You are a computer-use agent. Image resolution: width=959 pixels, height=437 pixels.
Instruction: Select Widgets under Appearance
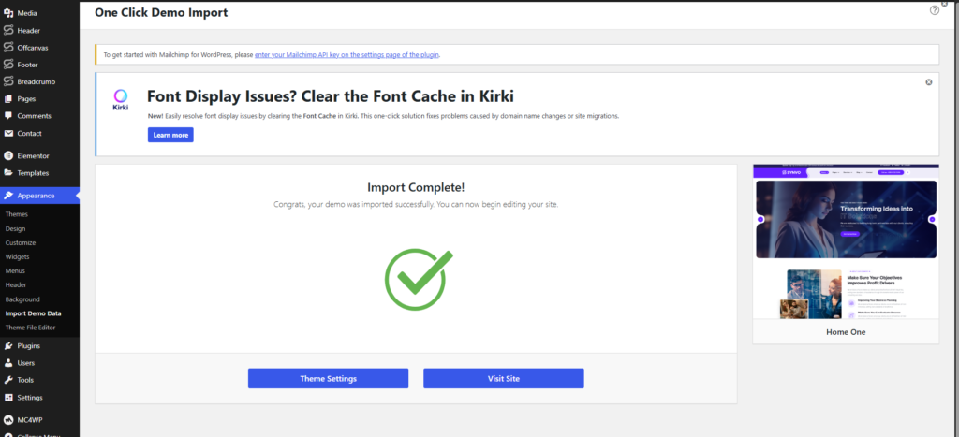[18, 256]
